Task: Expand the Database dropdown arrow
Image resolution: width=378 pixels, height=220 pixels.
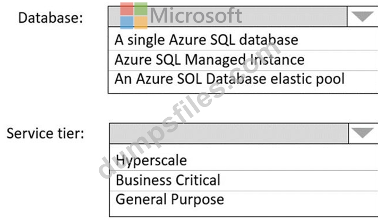Action: click(362, 16)
